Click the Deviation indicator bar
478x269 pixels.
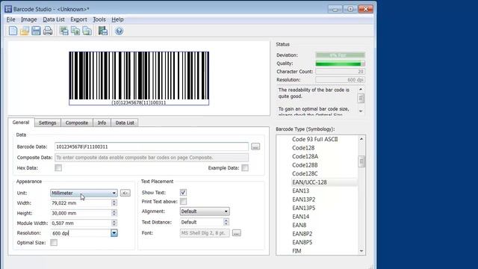click(x=341, y=55)
